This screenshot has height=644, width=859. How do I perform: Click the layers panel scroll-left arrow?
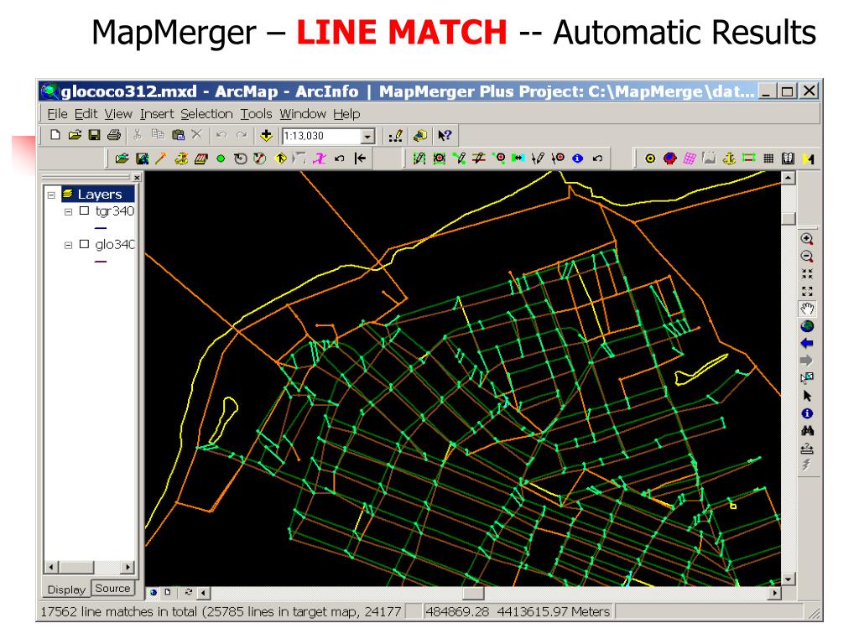[51, 568]
